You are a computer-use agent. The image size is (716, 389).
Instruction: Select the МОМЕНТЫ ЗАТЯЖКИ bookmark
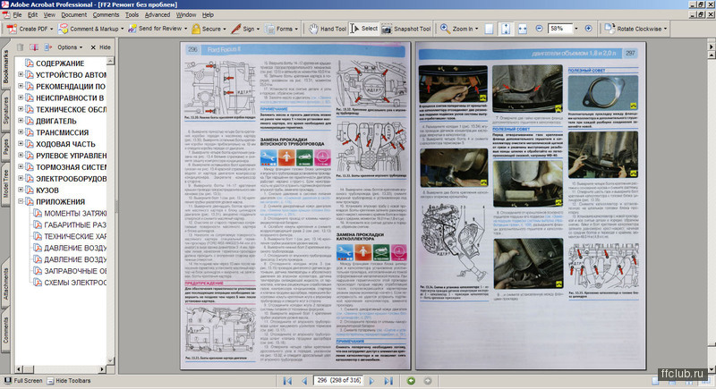tap(75, 213)
